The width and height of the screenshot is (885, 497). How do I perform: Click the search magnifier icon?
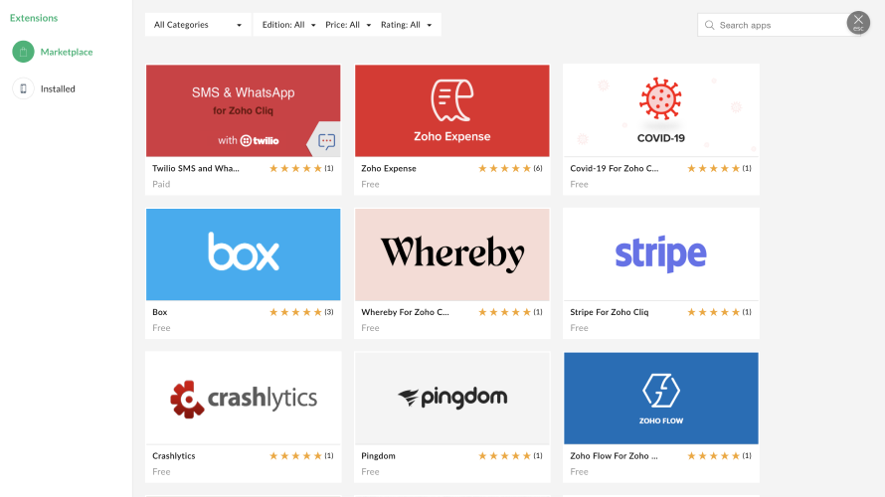click(709, 26)
